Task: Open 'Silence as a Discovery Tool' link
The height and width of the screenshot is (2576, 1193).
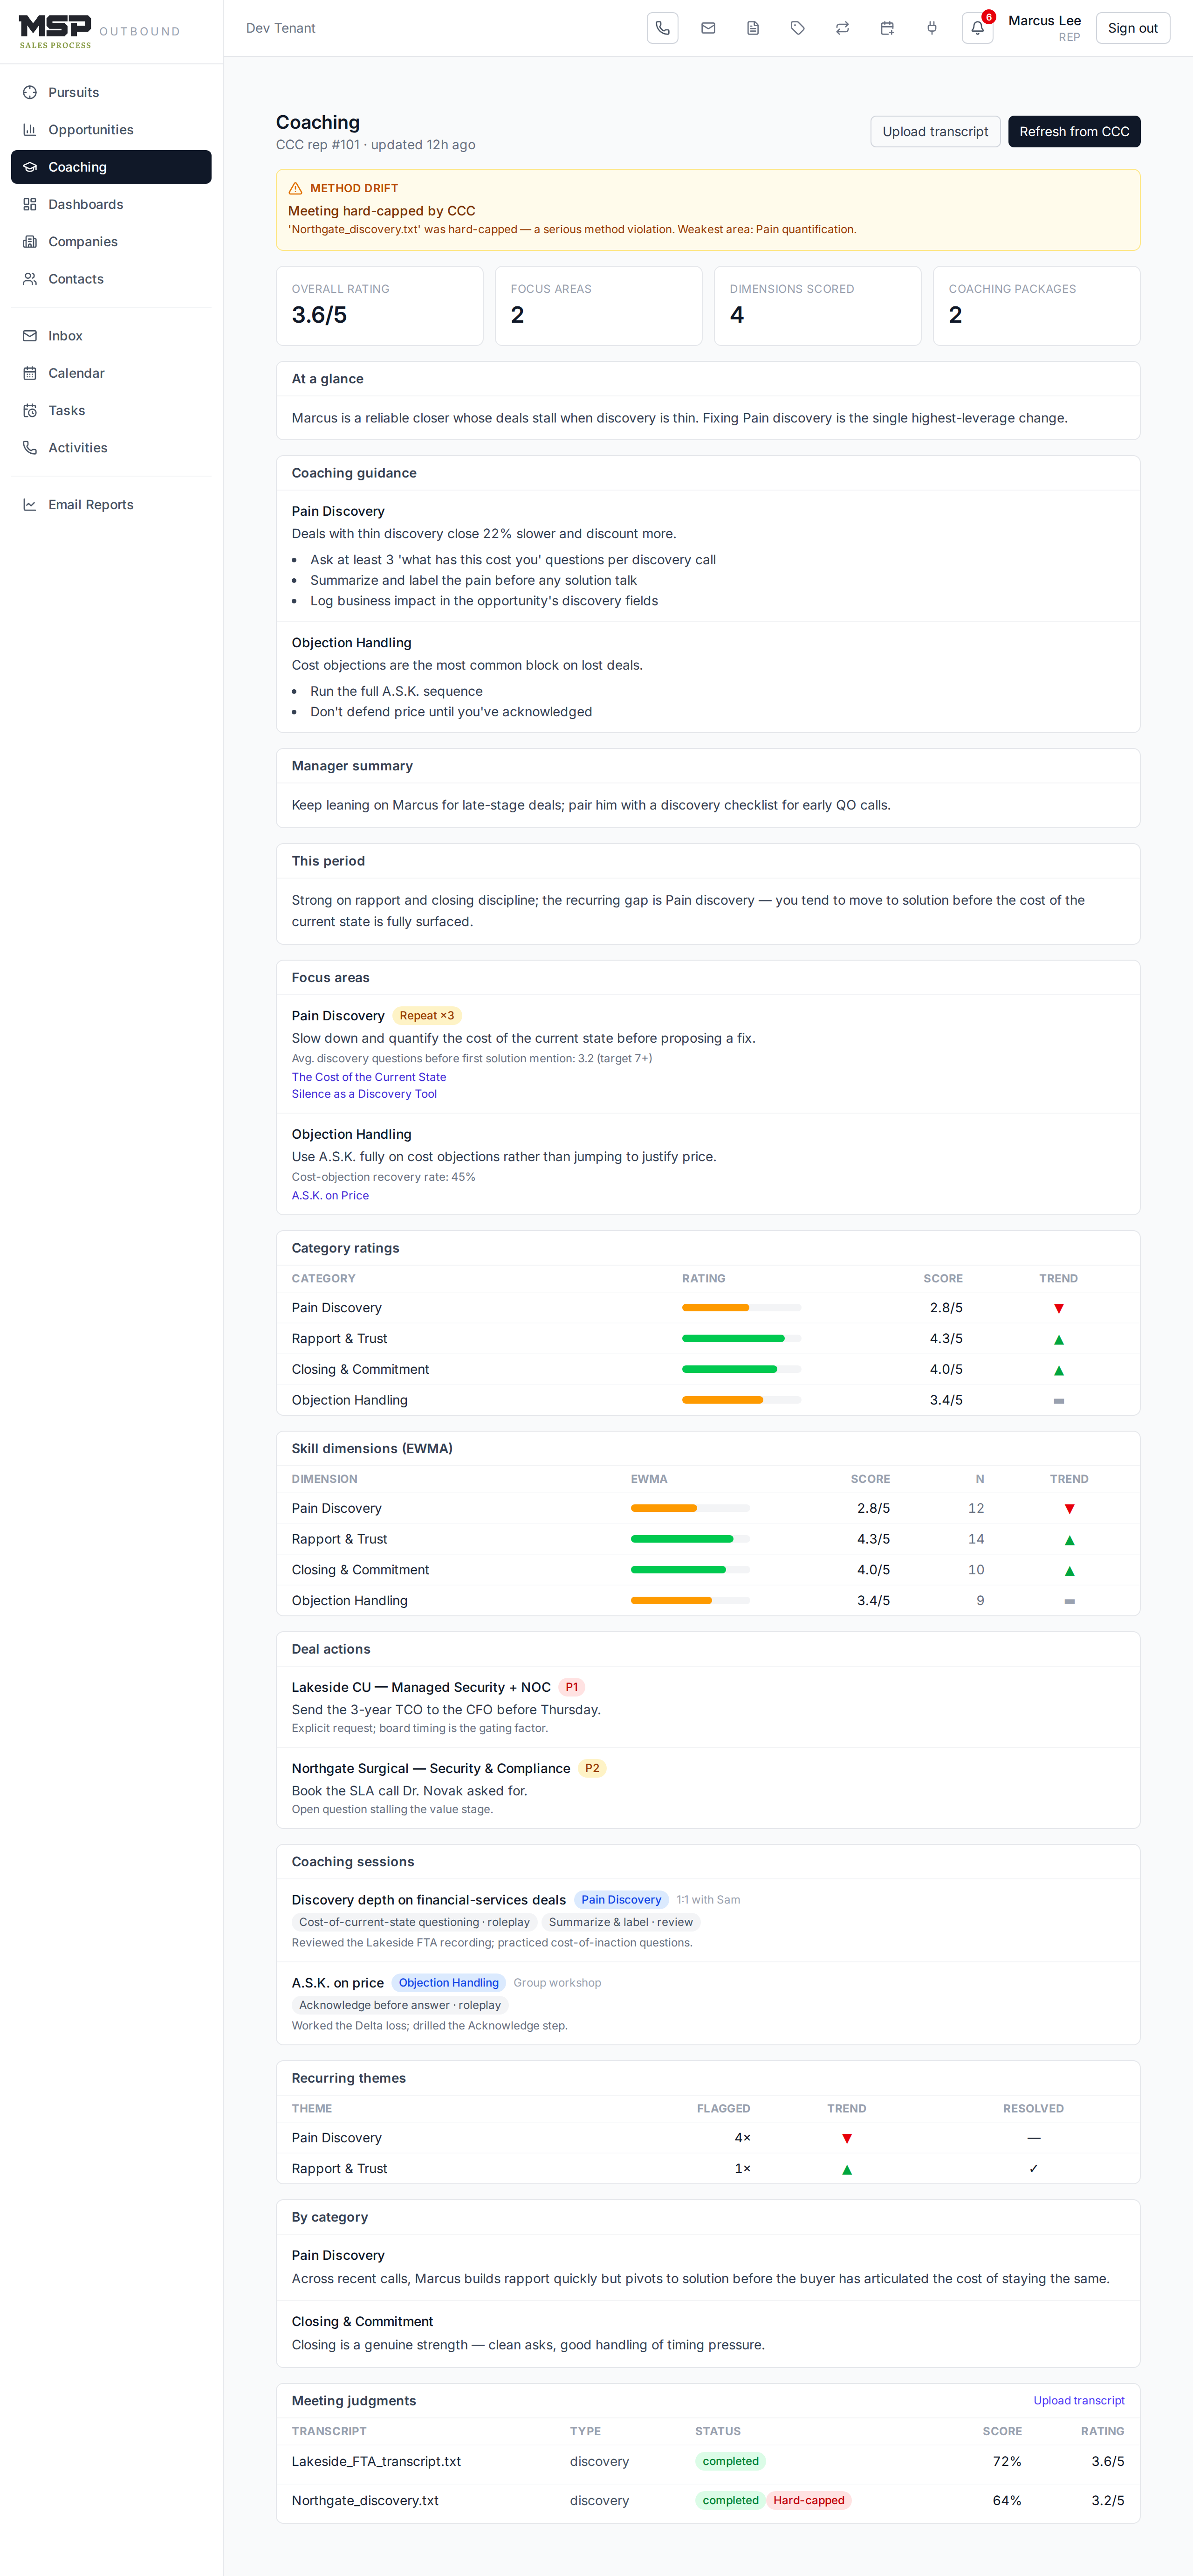Action: [363, 1094]
